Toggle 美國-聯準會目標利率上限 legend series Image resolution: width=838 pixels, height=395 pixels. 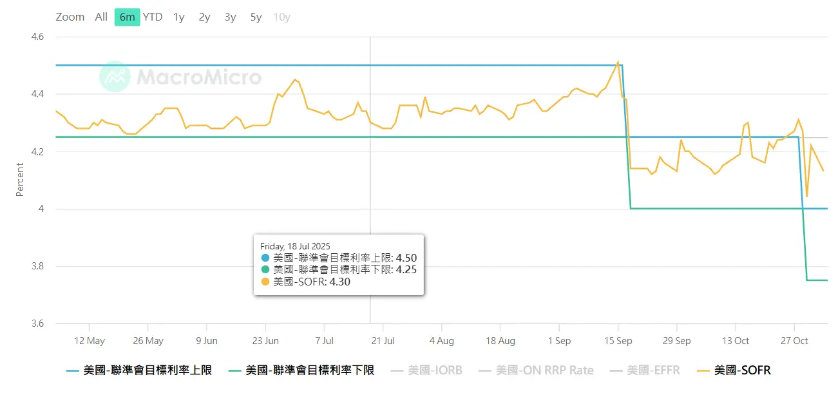[148, 371]
